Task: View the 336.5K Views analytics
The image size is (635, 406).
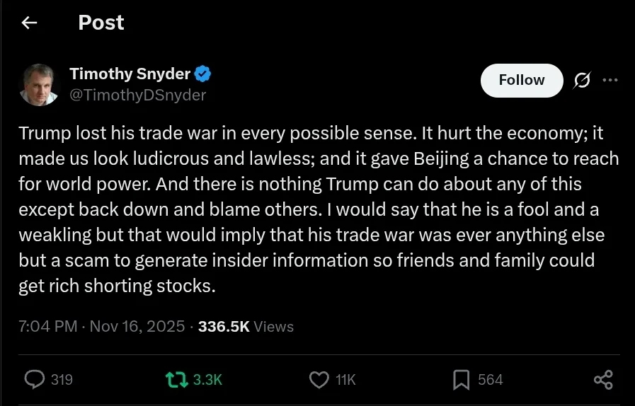Action: pos(246,326)
